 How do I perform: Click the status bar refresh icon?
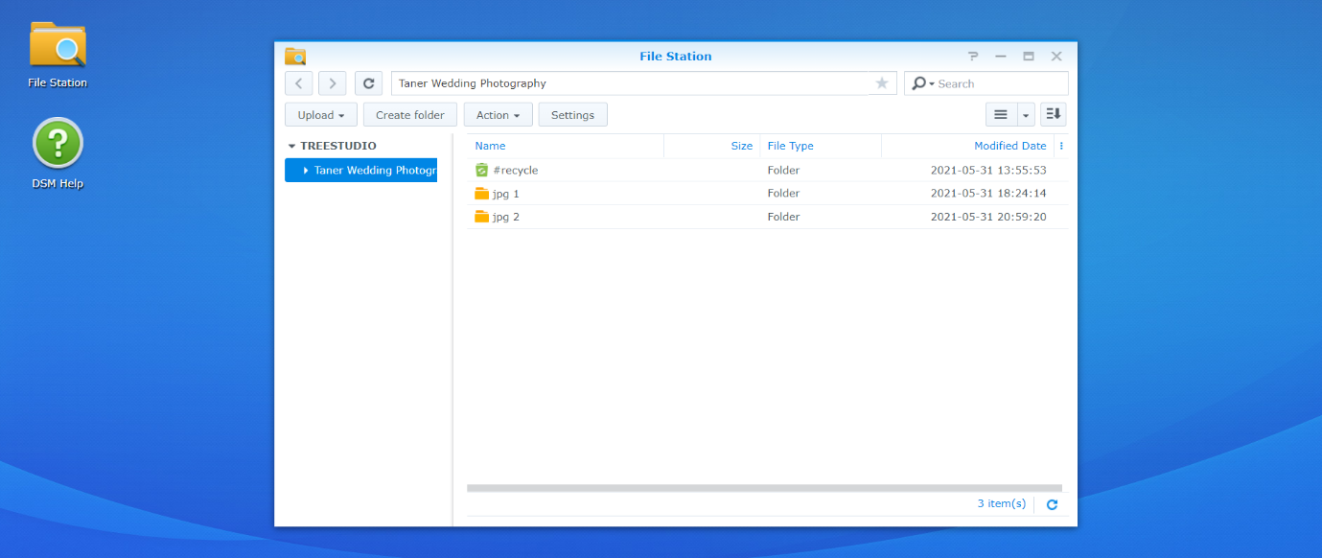coord(1052,504)
